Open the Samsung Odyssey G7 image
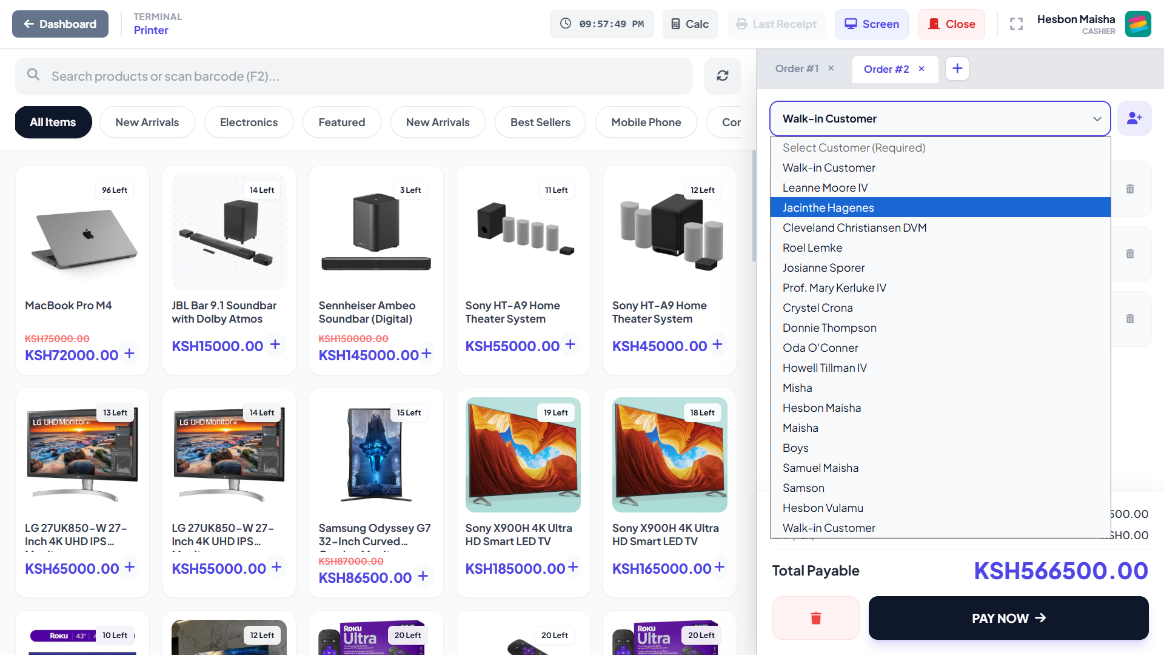This screenshot has height=655, width=1164. 376,455
